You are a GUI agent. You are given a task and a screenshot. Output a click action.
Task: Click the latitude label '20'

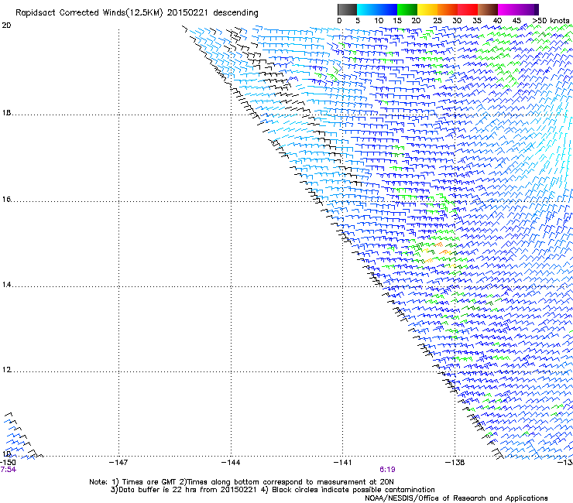(6, 26)
